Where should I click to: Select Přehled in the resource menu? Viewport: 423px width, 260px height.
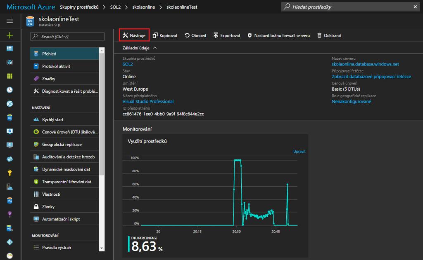click(x=64, y=54)
